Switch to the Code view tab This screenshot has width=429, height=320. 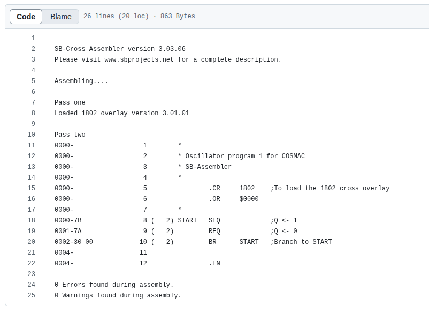26,17
